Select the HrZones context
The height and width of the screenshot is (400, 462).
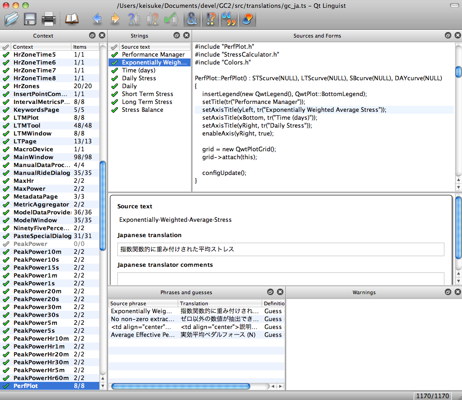[50, 86]
